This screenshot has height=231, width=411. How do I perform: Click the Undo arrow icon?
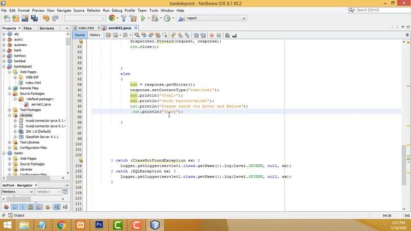click(x=46, y=19)
